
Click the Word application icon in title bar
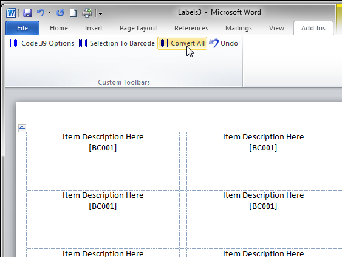tap(11, 13)
